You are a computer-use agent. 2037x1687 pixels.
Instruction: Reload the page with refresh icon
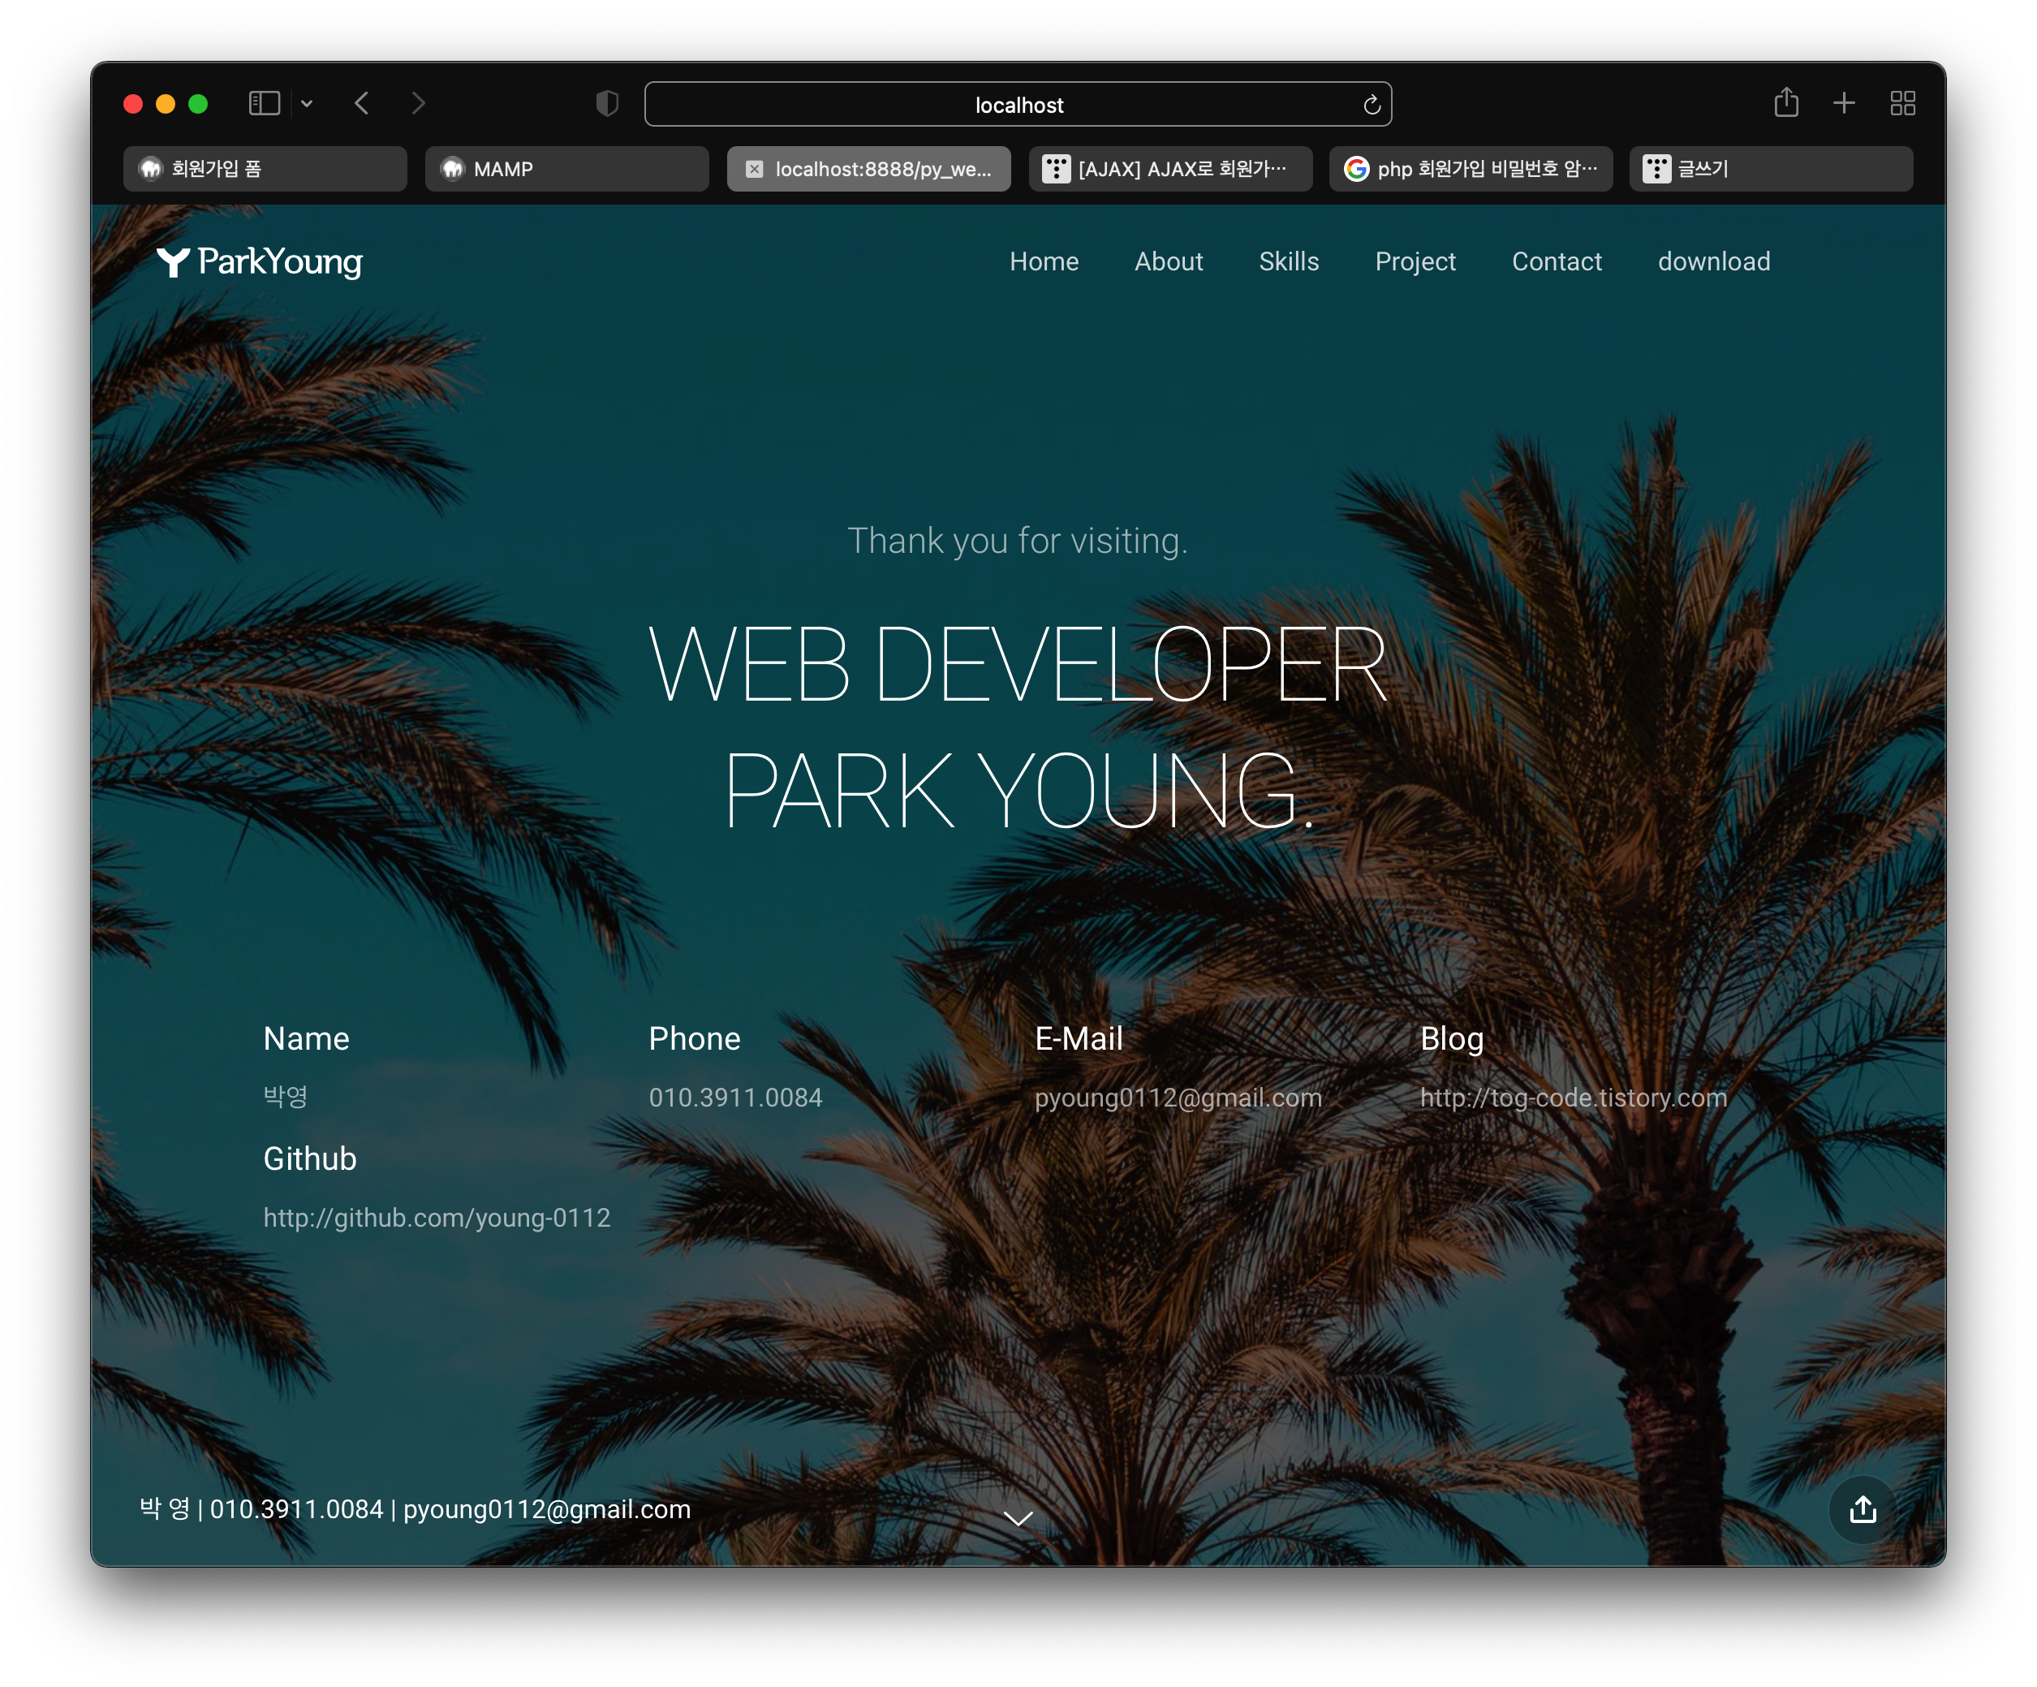point(1372,105)
